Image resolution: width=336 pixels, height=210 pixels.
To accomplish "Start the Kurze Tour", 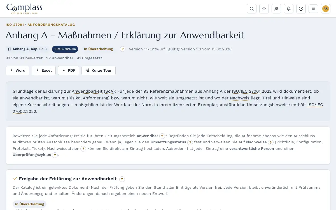I will tap(99, 71).
